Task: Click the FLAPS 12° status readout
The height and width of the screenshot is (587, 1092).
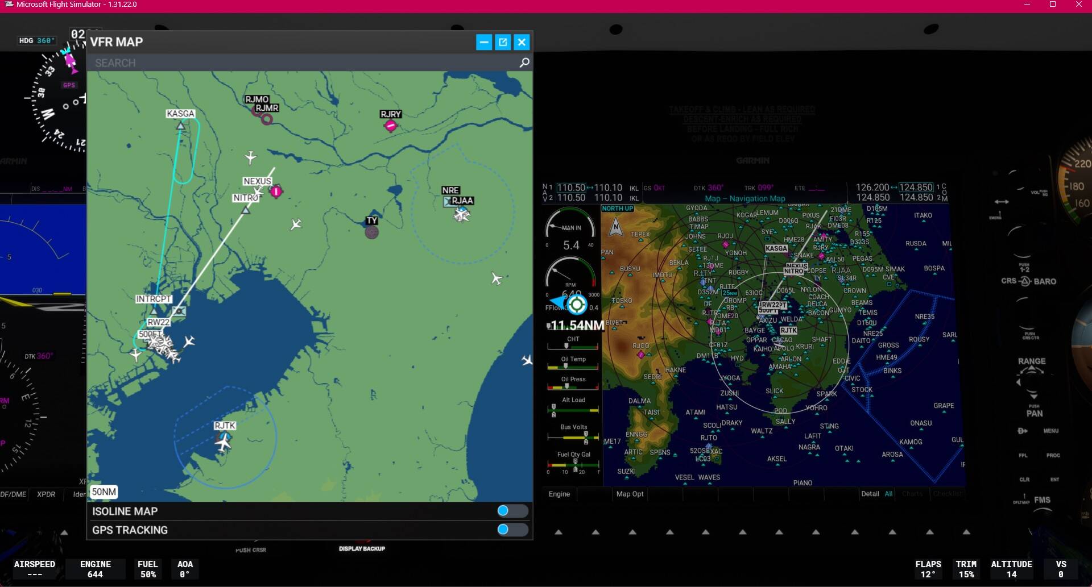Action: (928, 569)
